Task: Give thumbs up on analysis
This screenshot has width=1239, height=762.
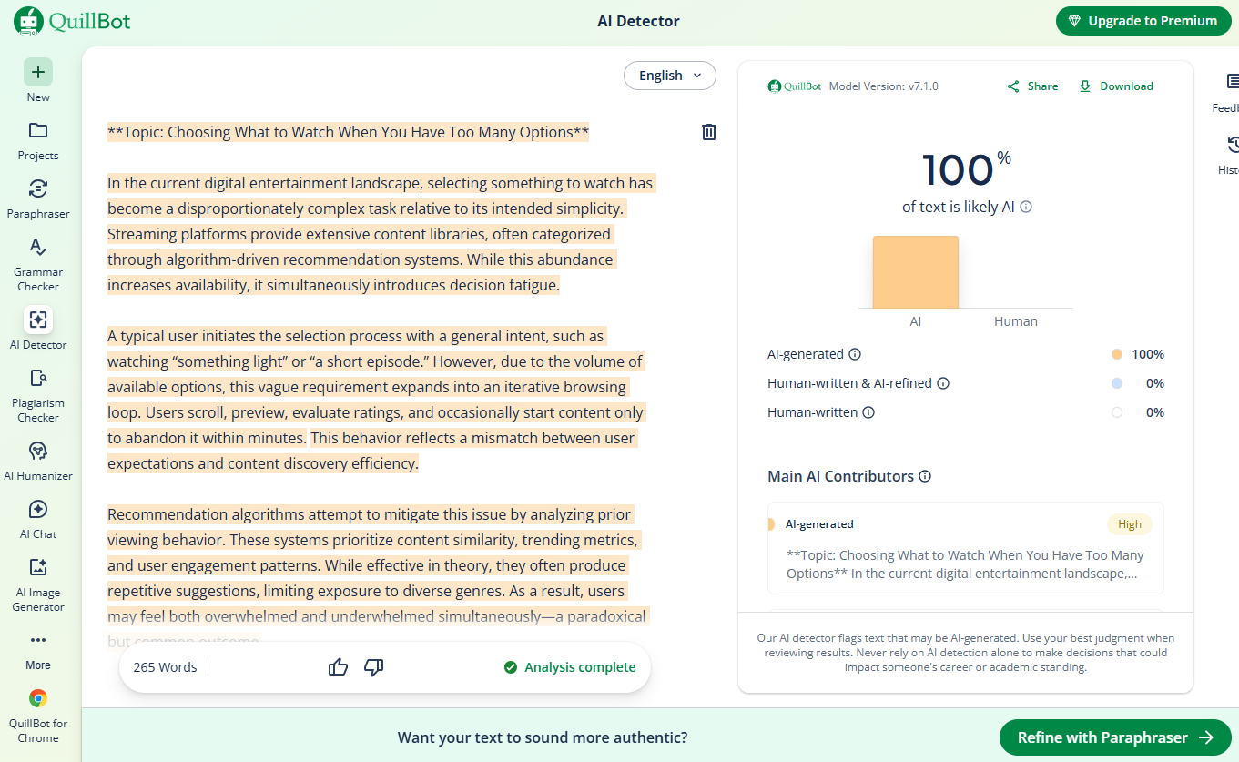Action: [339, 667]
